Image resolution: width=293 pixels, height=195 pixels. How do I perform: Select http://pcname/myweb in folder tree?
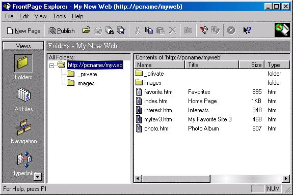click(x=95, y=65)
